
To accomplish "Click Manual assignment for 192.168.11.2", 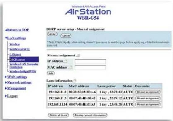I will coord(148,92).
